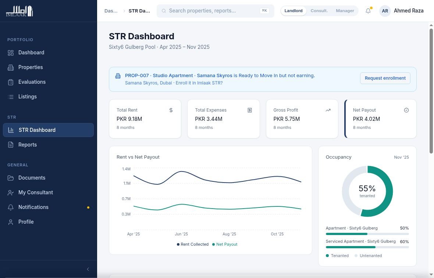
Task: Click the Notifications bell icon in sidebar
Action: (x=11, y=207)
